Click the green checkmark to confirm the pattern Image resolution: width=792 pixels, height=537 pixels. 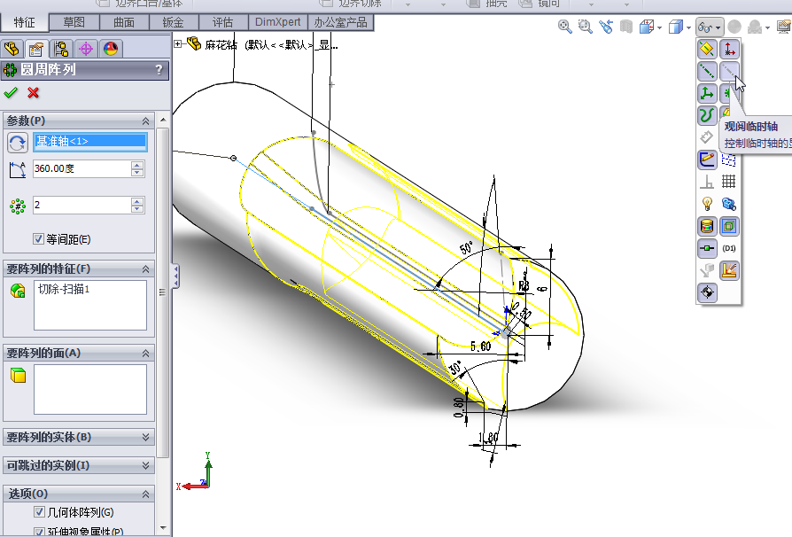click(x=11, y=92)
